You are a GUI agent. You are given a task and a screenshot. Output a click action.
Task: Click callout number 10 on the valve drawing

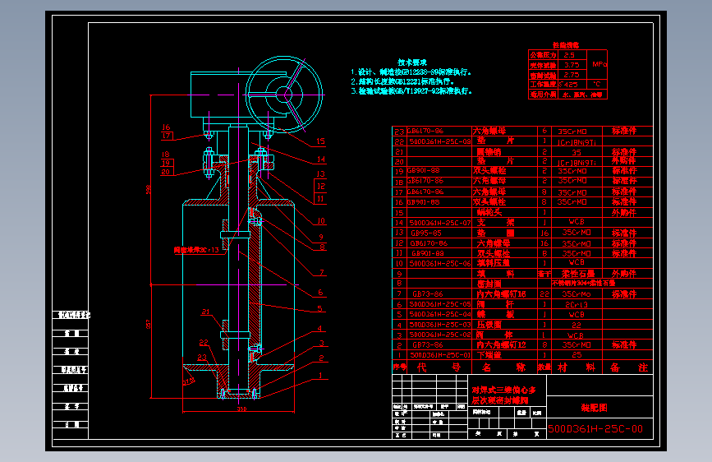click(321, 221)
